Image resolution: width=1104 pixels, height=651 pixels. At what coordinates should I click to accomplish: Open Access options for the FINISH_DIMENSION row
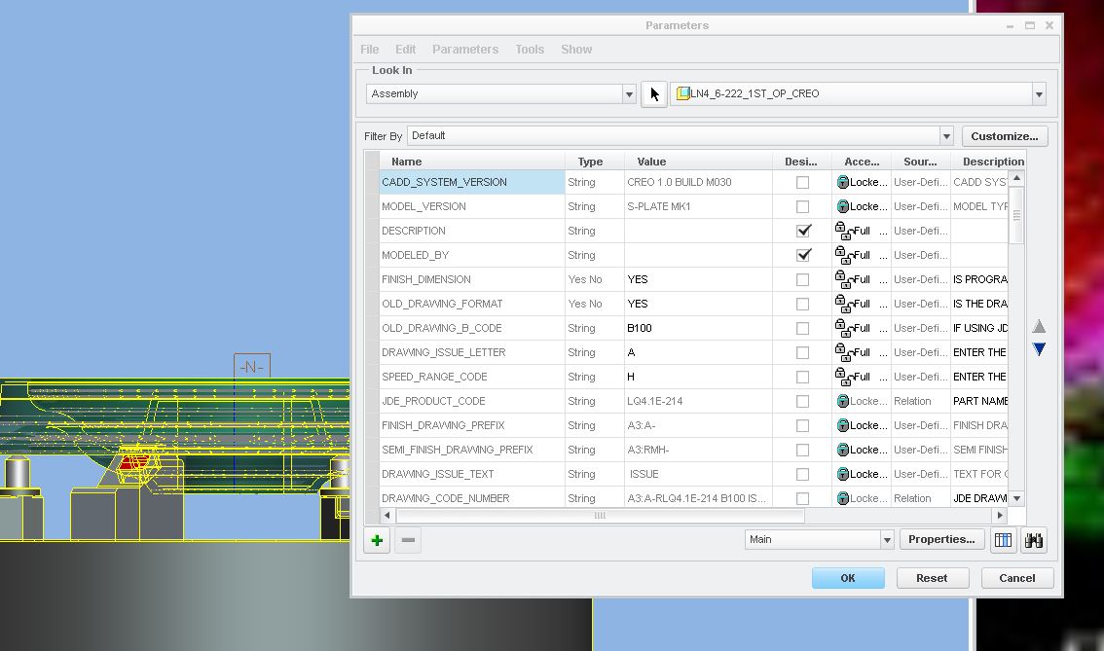coord(883,279)
